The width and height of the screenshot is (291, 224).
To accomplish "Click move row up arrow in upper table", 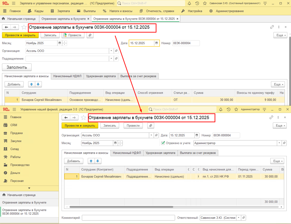I will [x=31, y=84].
